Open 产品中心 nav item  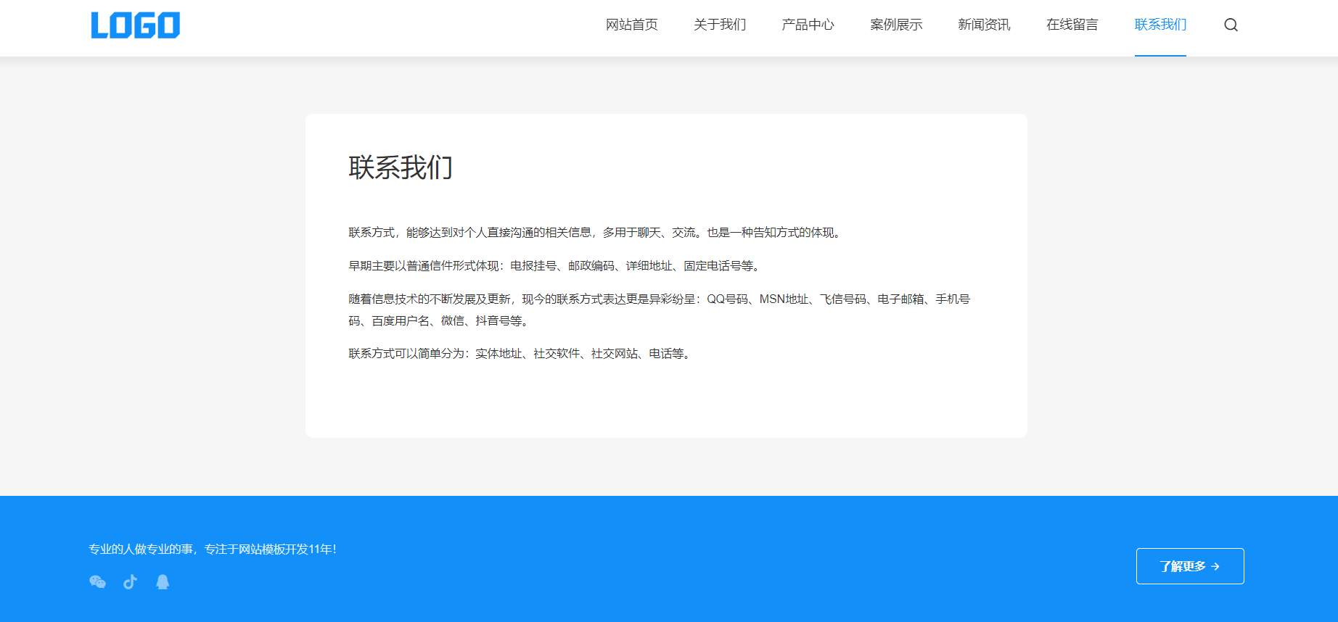pos(808,25)
